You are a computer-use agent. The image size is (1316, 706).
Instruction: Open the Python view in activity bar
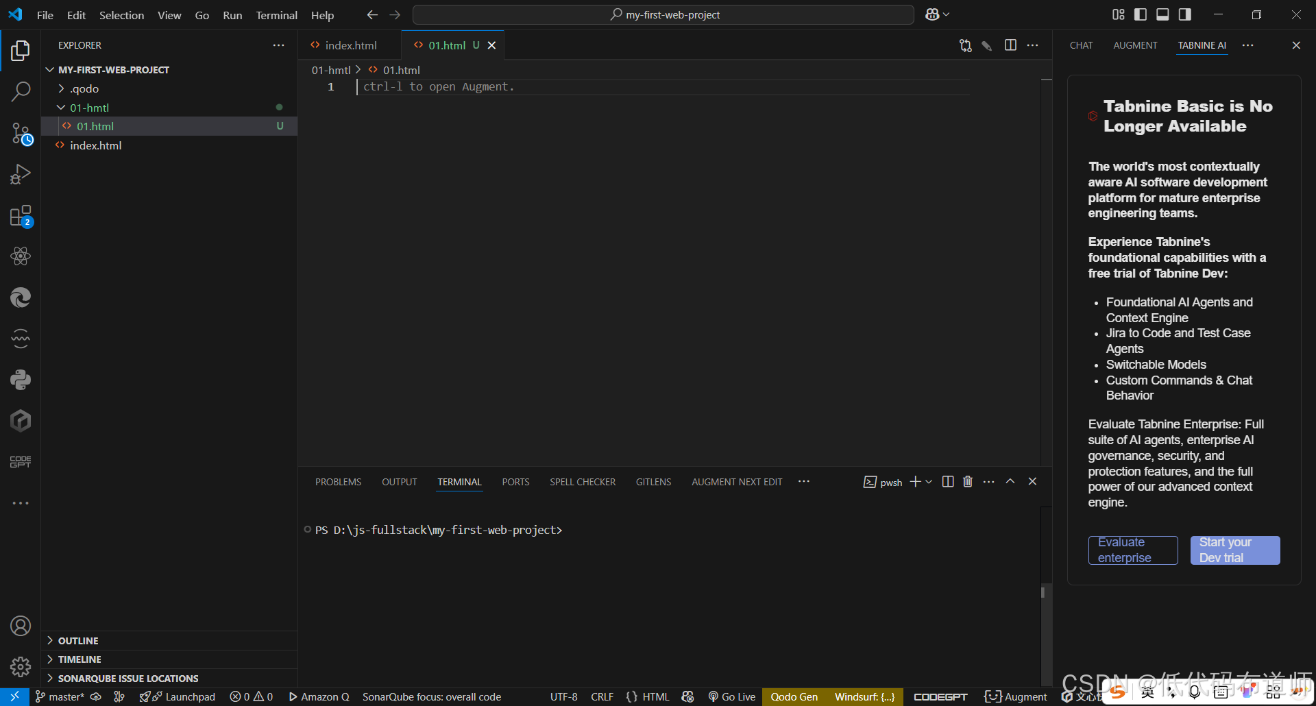pyautogui.click(x=21, y=380)
